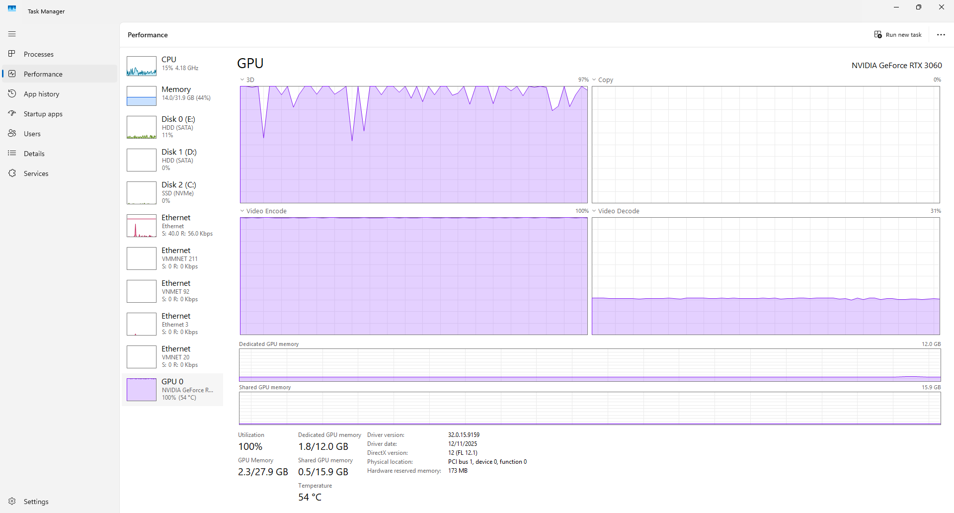The width and height of the screenshot is (954, 513).
Task: Click the 3D engine usage graph
Action: pyautogui.click(x=414, y=145)
